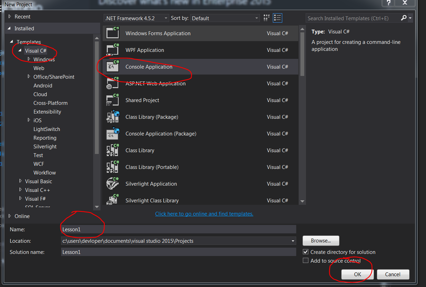Screen dimensions: 426x287
Task: Click the project Name field
Action: [178, 229]
